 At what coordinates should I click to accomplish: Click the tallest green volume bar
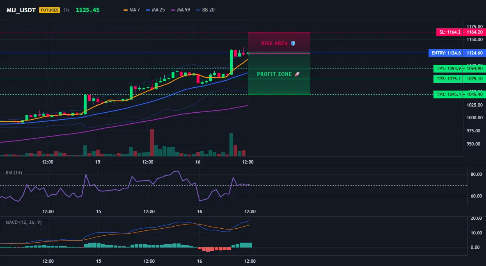click(x=231, y=145)
